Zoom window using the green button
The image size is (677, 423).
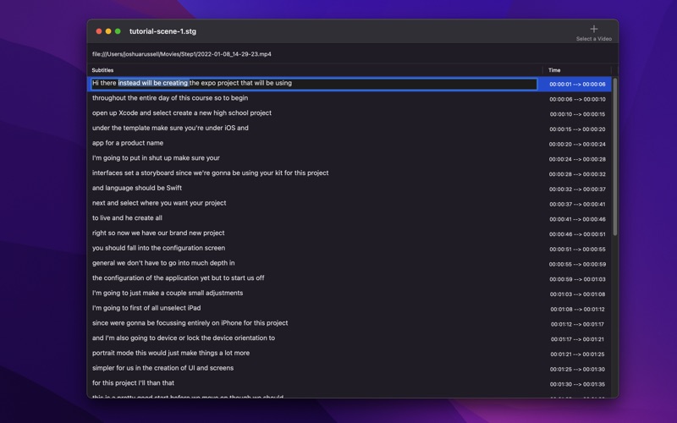pos(118,31)
